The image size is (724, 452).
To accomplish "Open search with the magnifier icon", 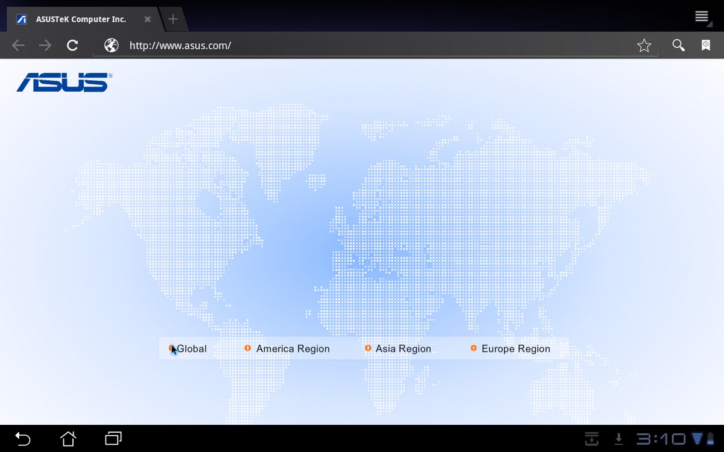I will click(x=679, y=45).
